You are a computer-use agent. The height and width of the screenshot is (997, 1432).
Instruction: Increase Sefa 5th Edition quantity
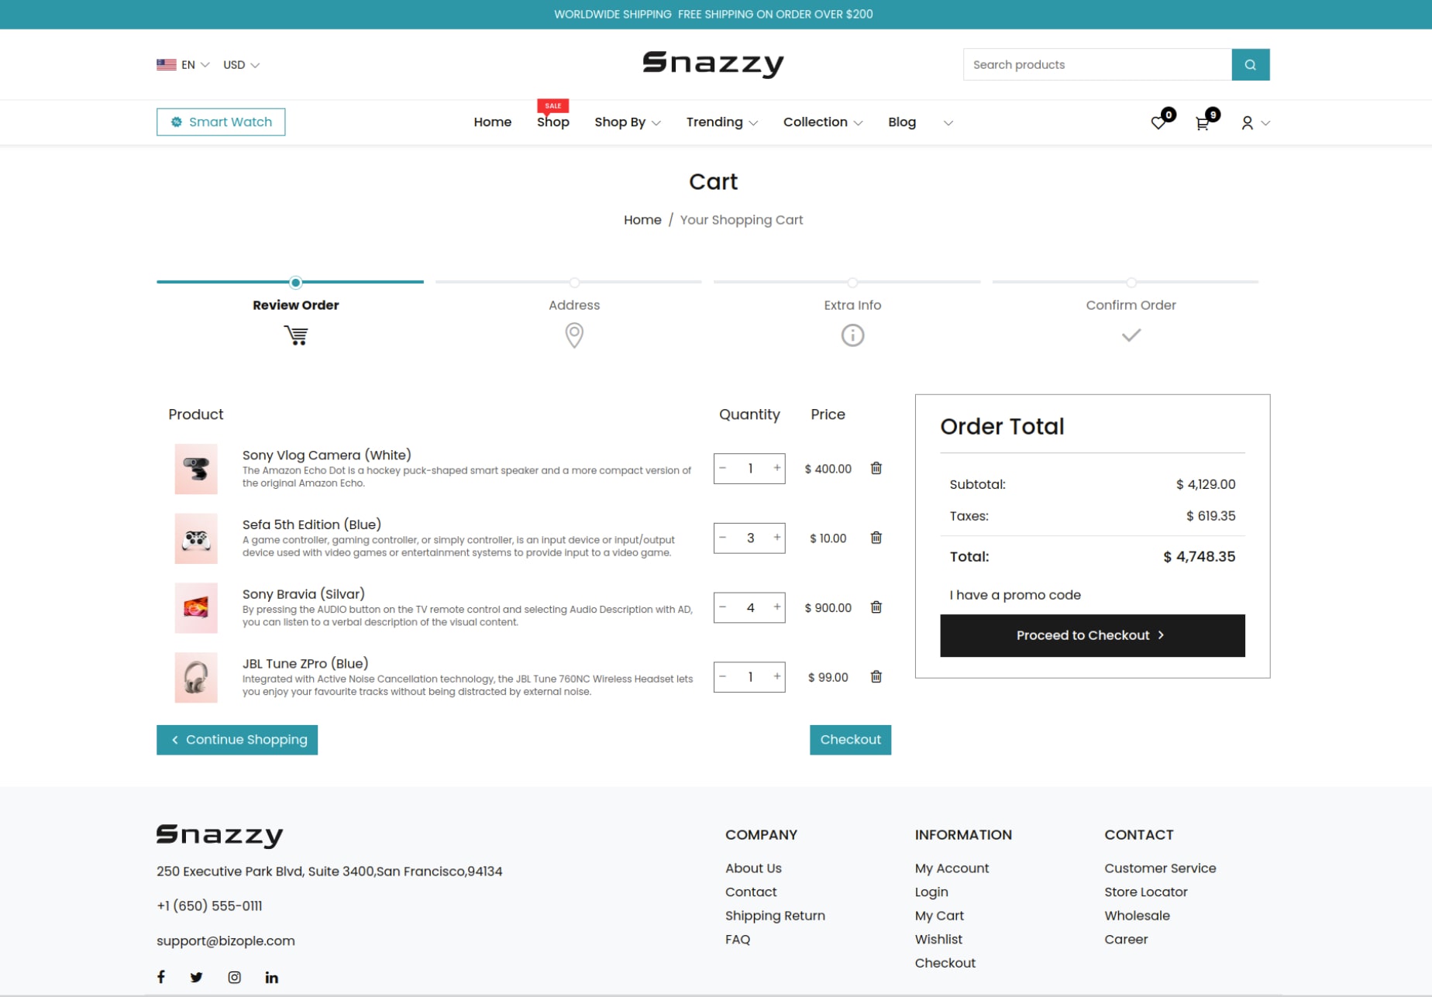tap(776, 538)
